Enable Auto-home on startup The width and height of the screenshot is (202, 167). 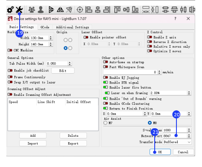click(x=106, y=62)
